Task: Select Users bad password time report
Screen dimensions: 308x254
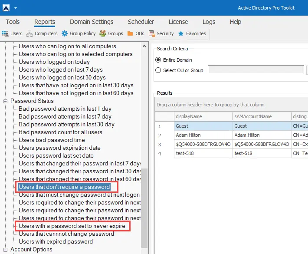Action: coord(52,140)
